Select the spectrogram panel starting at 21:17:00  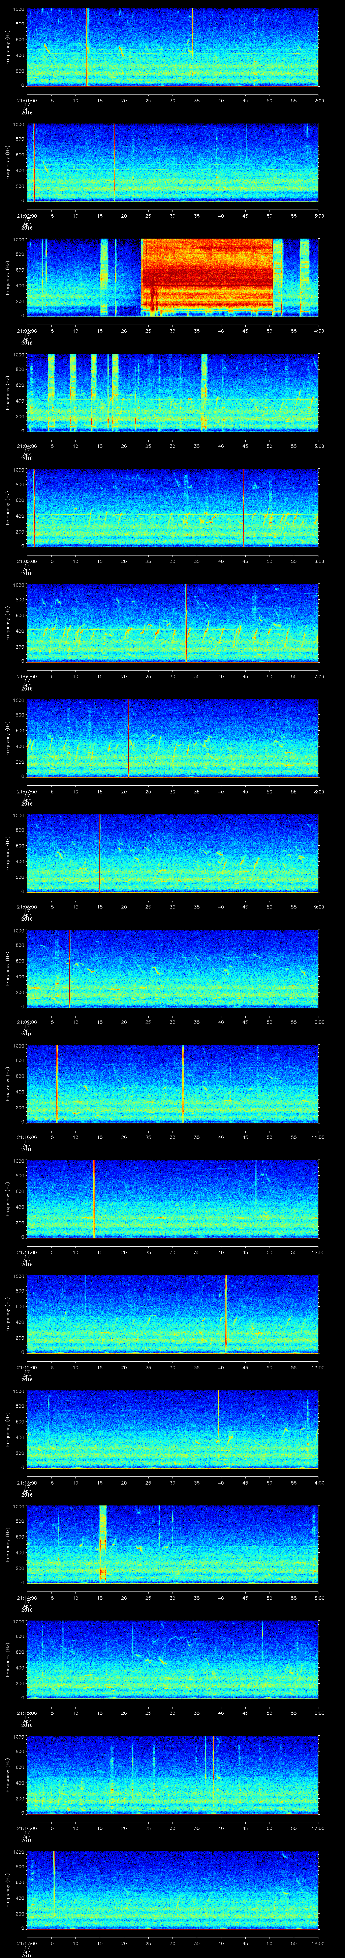[x=173, y=1889]
